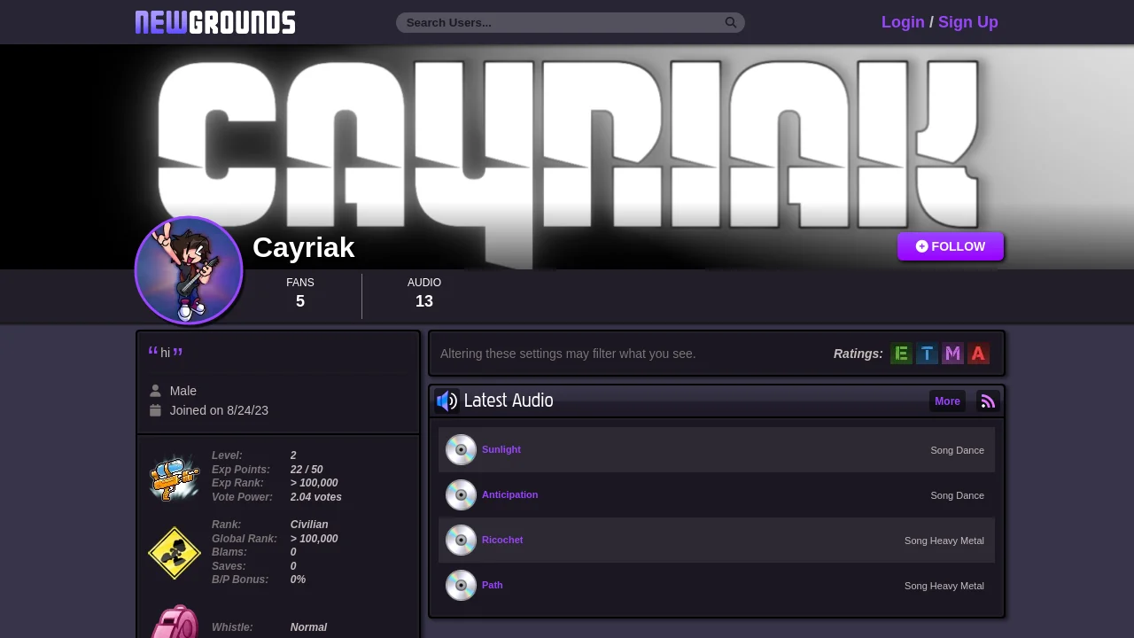Click the disc icon beside Anticipation
This screenshot has width=1134, height=638.
pyautogui.click(x=461, y=494)
